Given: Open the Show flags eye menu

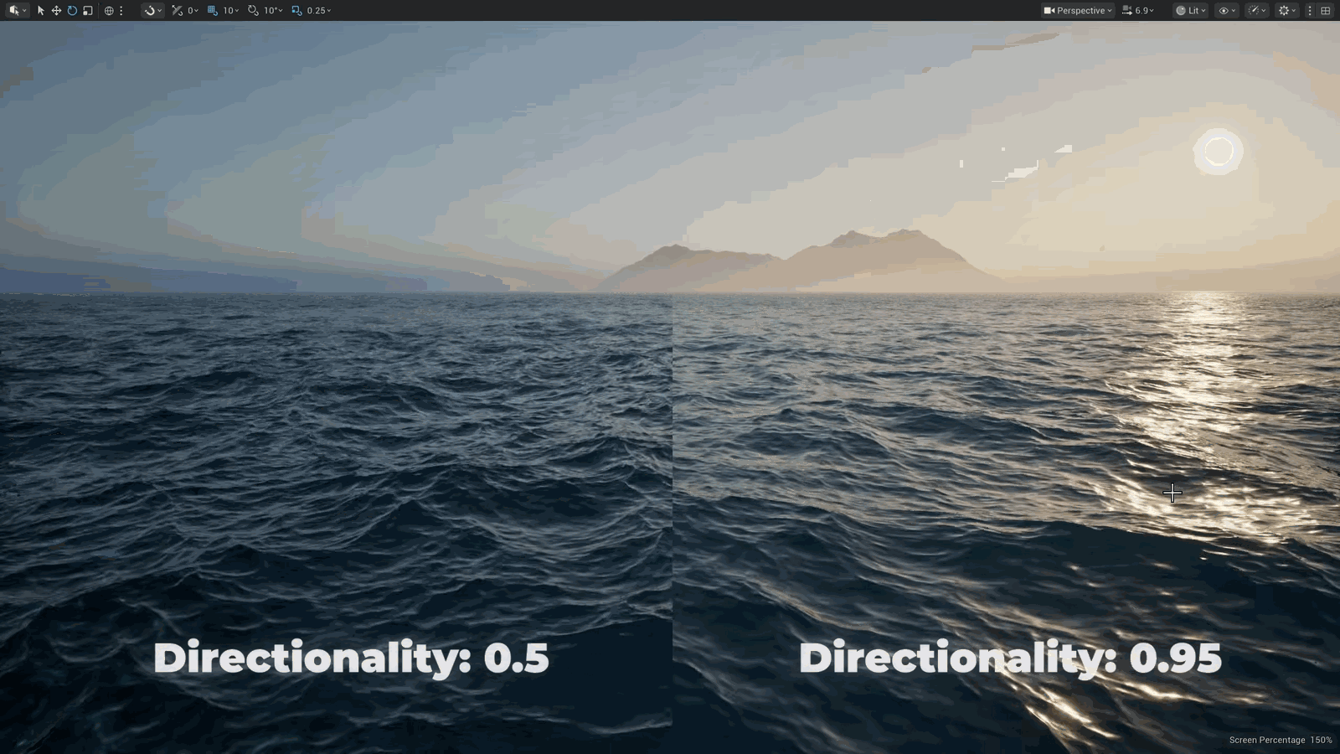Looking at the screenshot, I should (1227, 11).
